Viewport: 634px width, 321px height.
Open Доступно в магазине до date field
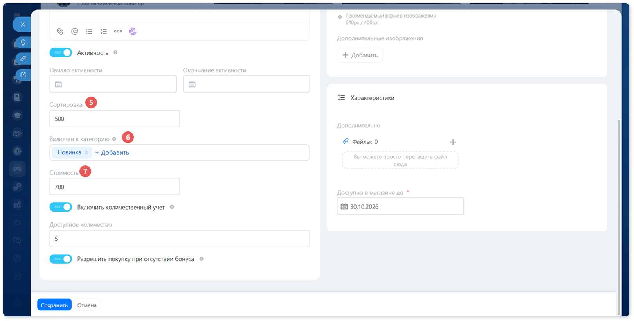coord(400,206)
